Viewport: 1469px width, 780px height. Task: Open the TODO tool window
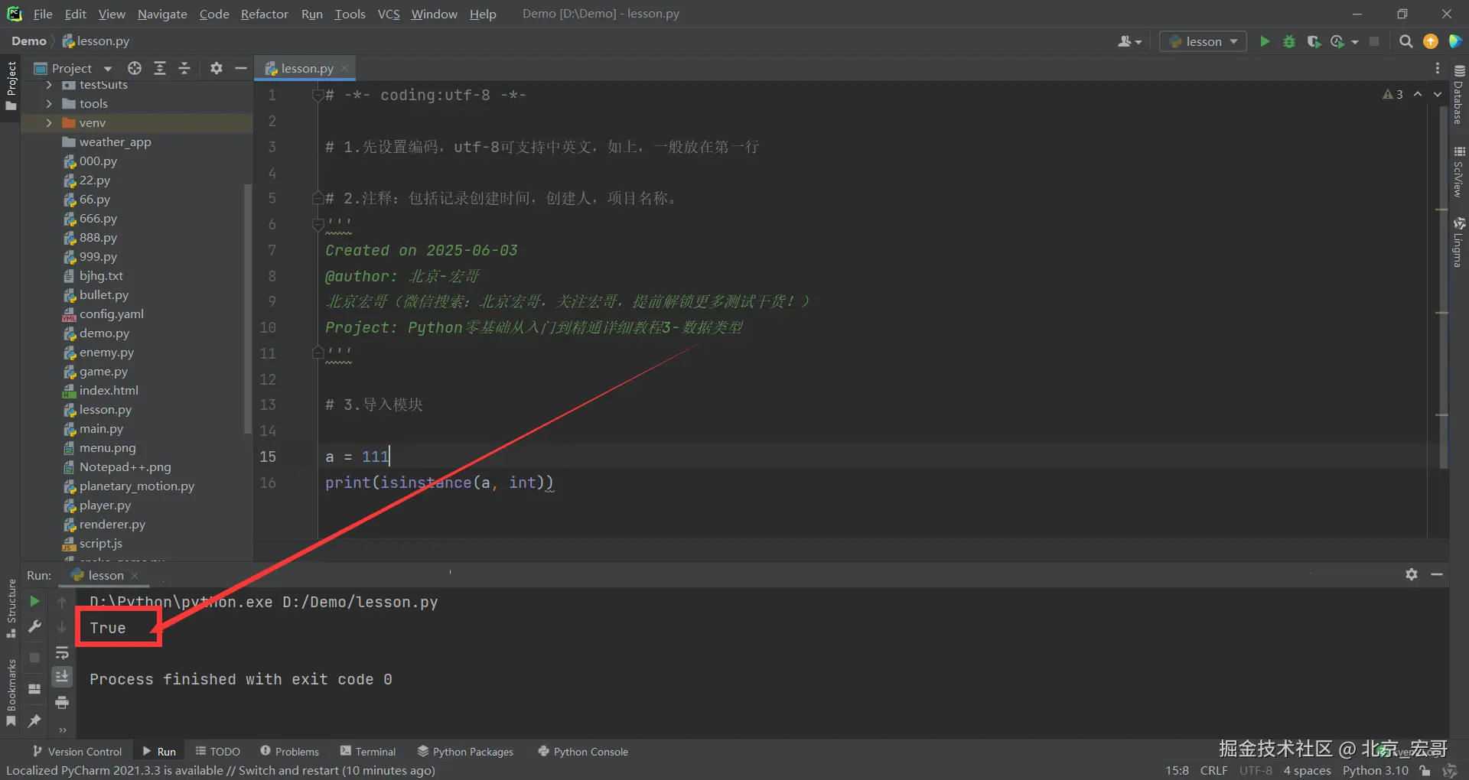point(217,752)
